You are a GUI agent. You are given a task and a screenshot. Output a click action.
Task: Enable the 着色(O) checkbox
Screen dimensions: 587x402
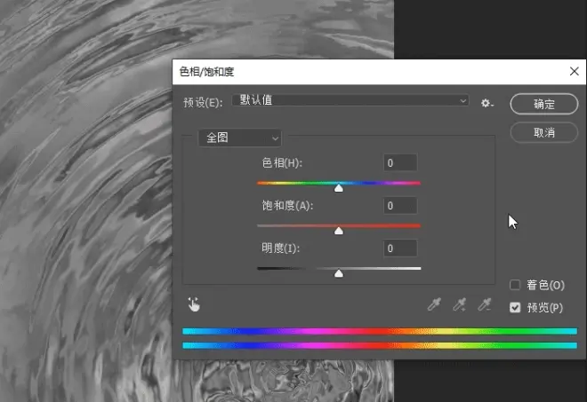(515, 285)
